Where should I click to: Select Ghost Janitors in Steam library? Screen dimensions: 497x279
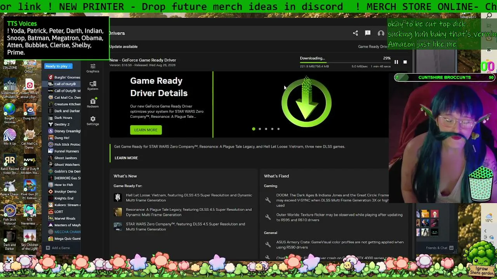pyautogui.click(x=64, y=158)
